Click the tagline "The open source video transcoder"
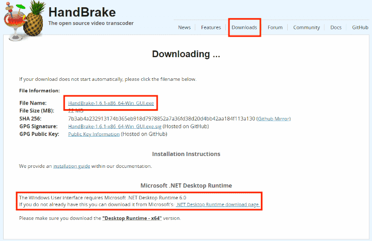This screenshot has height=241, width=372. point(91,23)
